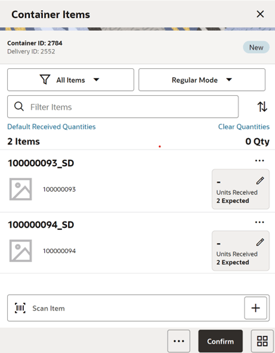Click the plus button beside Scan Item

pyautogui.click(x=255, y=308)
